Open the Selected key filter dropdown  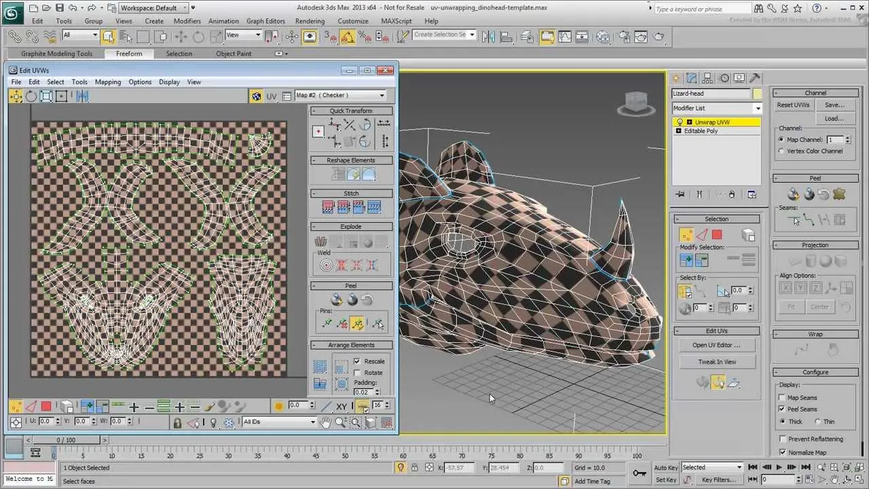pyautogui.click(x=711, y=467)
